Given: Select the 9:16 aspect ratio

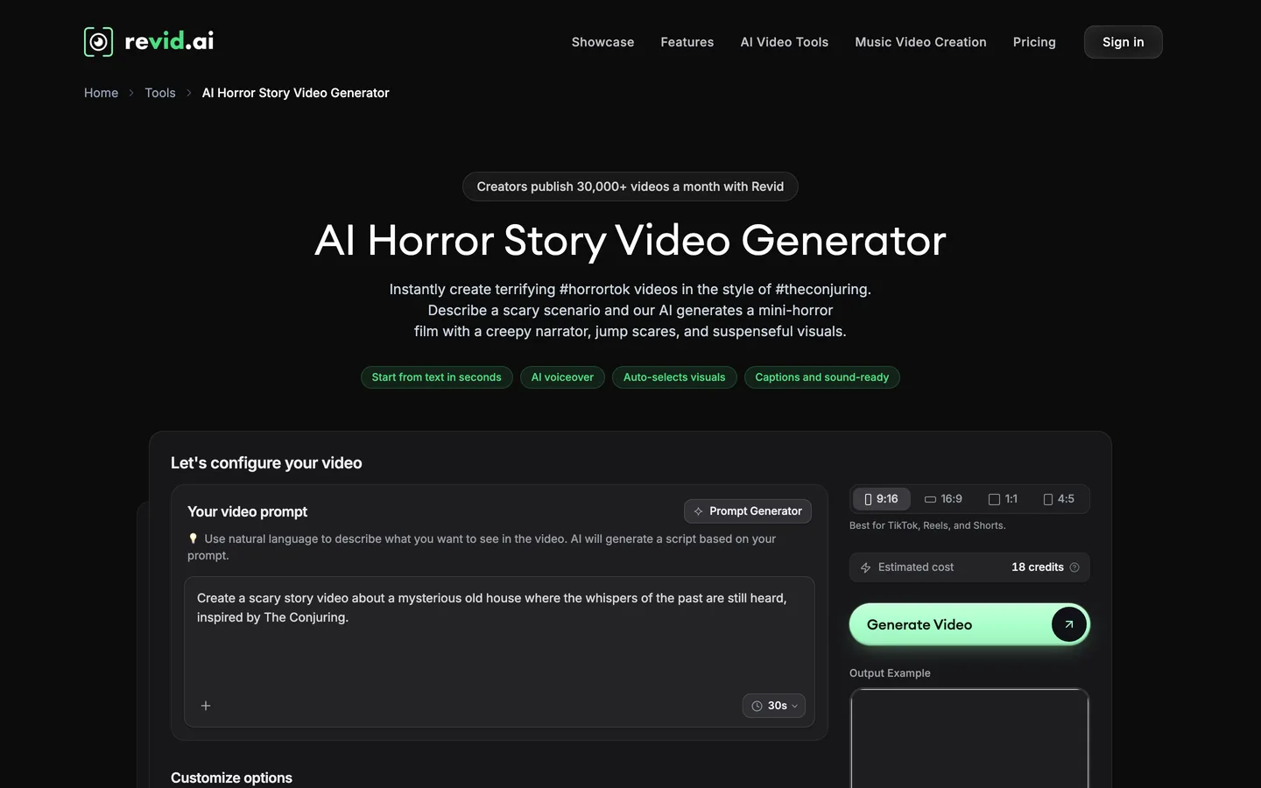Looking at the screenshot, I should (881, 499).
